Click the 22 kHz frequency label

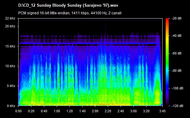click(x=10, y=18)
